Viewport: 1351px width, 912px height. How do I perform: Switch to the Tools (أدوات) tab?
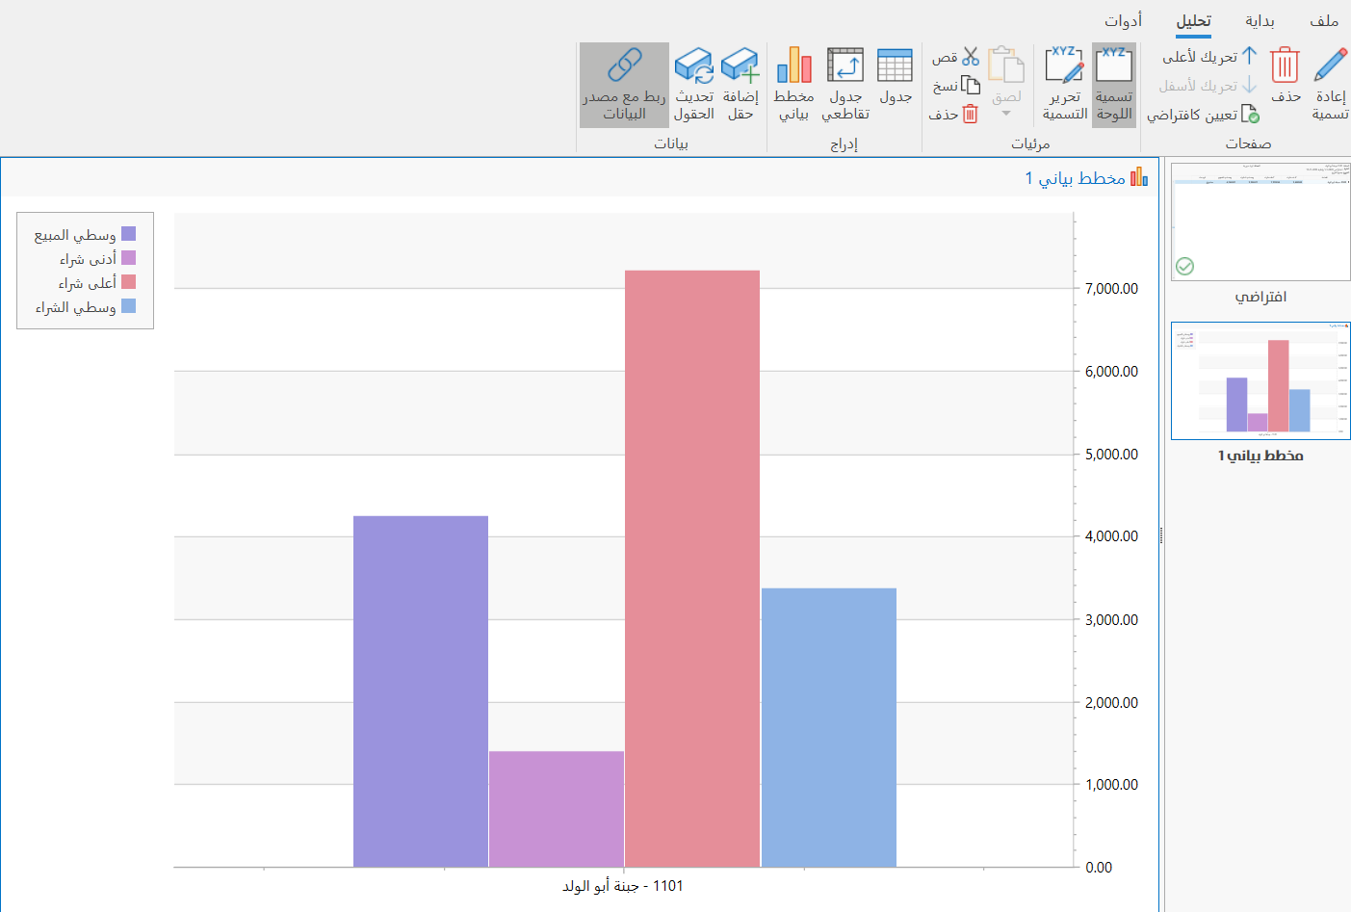[x=1123, y=20]
